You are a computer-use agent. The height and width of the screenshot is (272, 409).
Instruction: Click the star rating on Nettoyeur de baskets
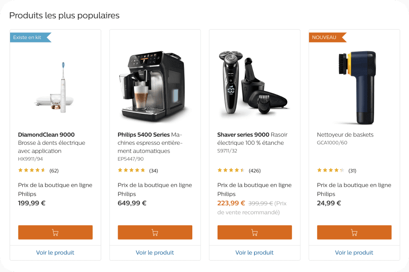pyautogui.click(x=329, y=170)
